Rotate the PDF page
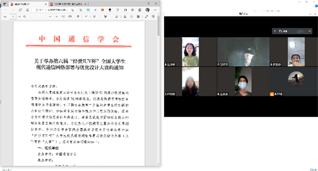The image size is (318, 171). tap(63, 16)
